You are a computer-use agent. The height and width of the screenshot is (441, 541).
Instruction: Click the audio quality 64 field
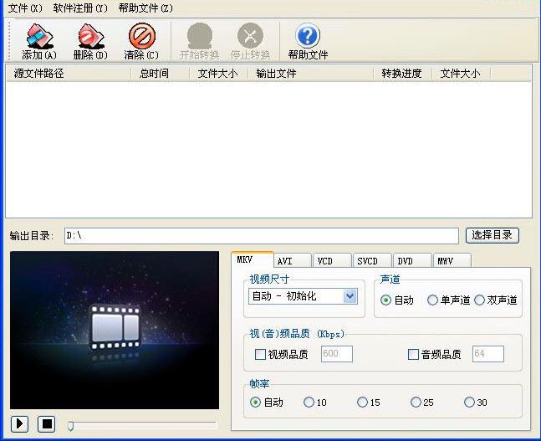(487, 354)
